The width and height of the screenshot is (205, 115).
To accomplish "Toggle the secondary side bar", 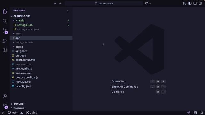I will point(200,4).
